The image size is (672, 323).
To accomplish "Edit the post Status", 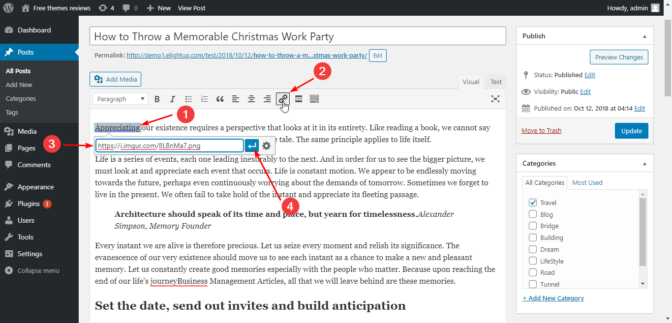I will [x=590, y=75].
